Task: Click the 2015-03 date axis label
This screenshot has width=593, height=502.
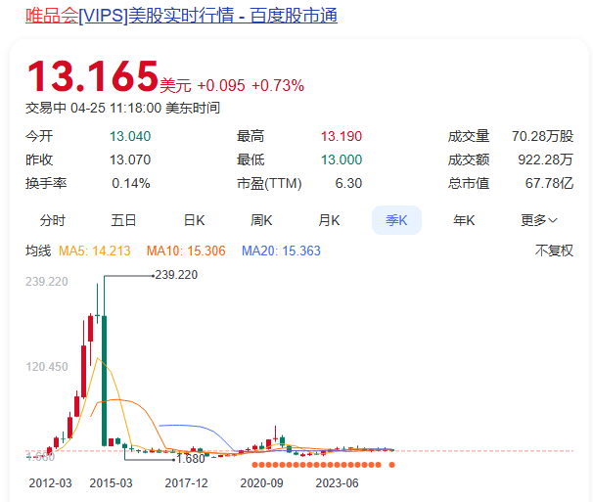Action: click(111, 483)
